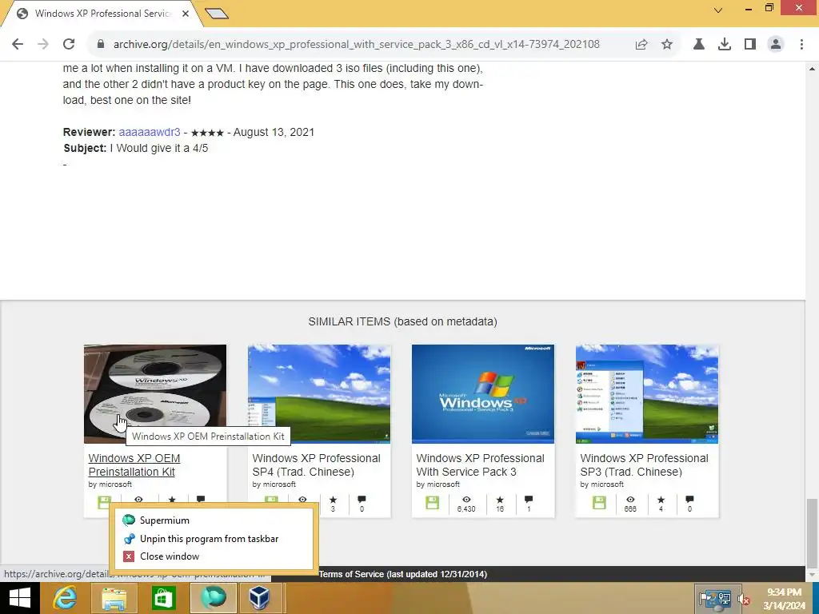
Task: Launch Internet Explorer from taskbar
Action: [x=65, y=598]
